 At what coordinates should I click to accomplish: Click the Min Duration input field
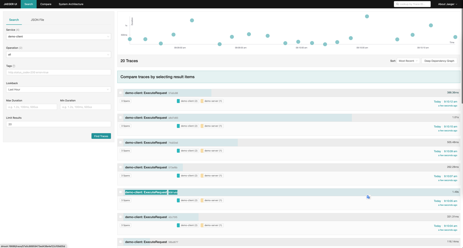(85, 107)
